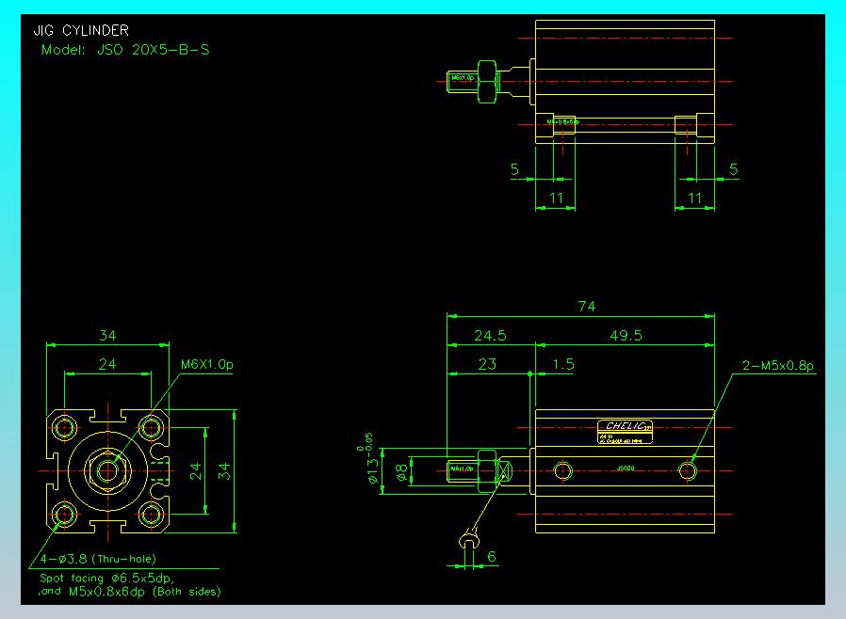
Task: Select the Model JSO 20X5-B-S text
Action: pos(125,49)
